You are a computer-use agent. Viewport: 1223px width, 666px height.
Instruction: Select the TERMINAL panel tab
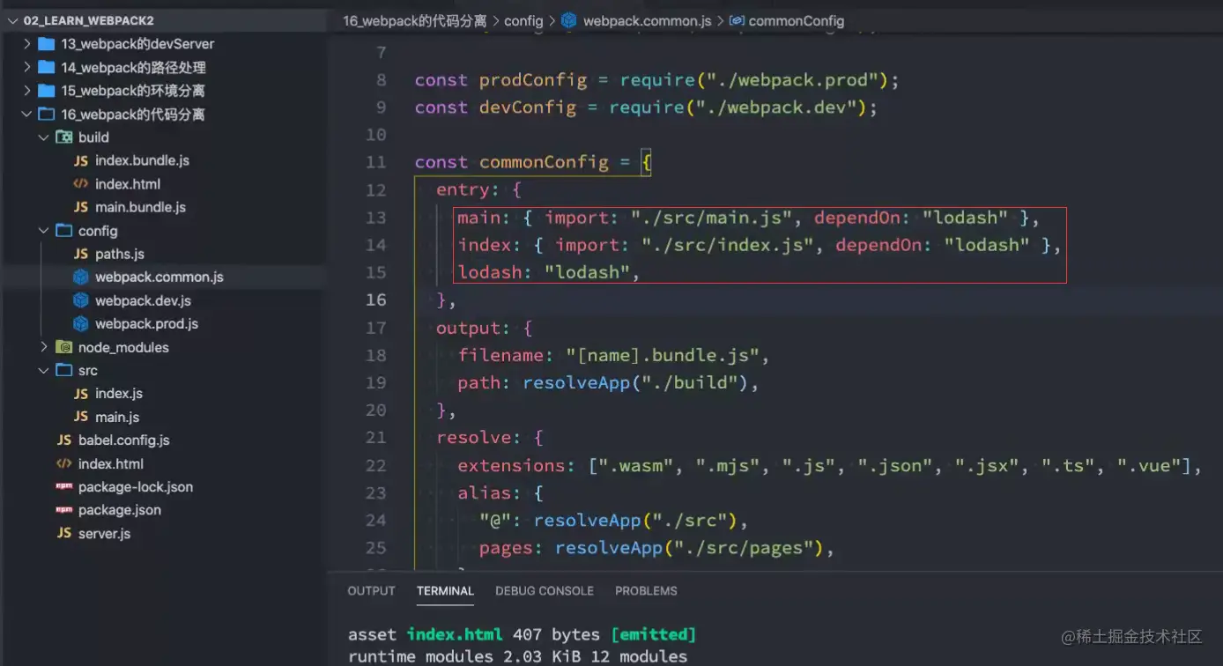(x=445, y=591)
